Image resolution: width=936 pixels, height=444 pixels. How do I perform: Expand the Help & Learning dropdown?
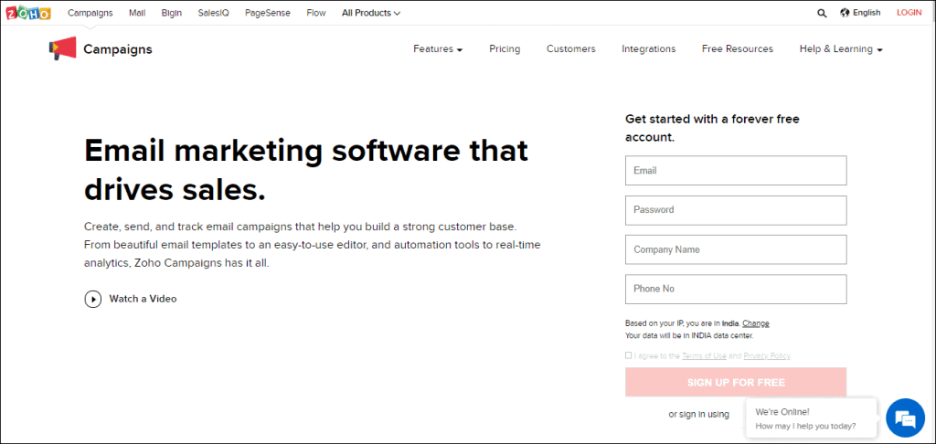click(x=841, y=49)
